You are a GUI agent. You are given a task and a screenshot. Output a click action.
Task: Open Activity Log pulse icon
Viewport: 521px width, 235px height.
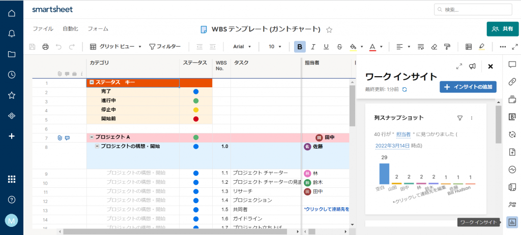click(x=512, y=170)
